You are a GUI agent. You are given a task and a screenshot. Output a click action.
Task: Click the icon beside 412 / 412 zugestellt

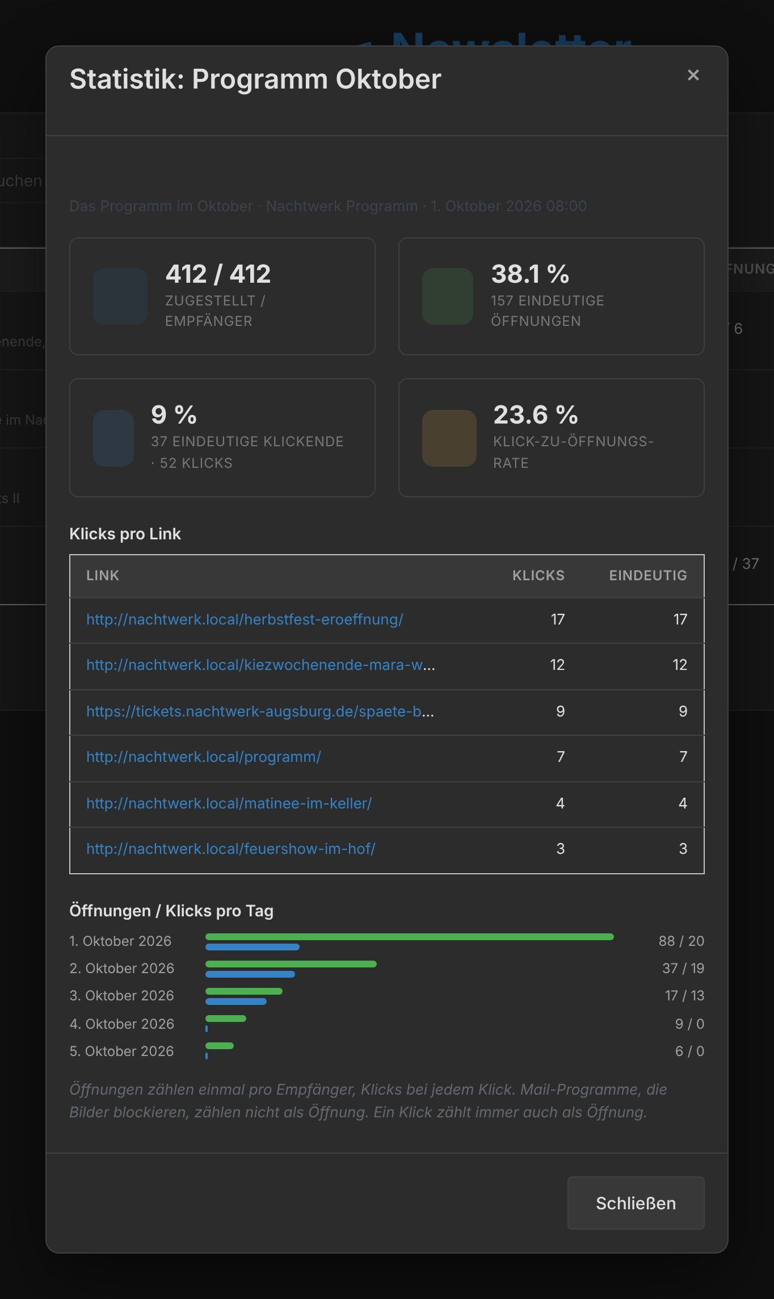(120, 296)
